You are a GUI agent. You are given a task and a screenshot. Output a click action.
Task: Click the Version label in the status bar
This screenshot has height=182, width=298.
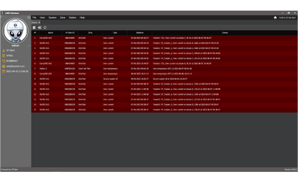(x=290, y=170)
